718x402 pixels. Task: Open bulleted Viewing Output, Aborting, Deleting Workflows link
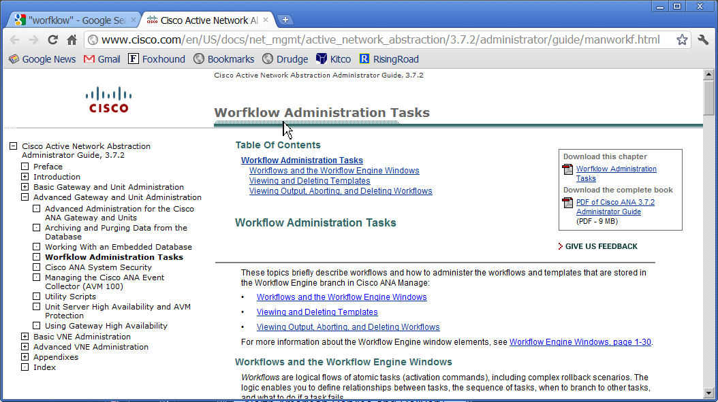(348, 327)
